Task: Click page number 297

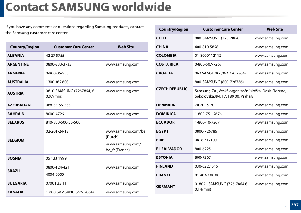Action: 294,205
